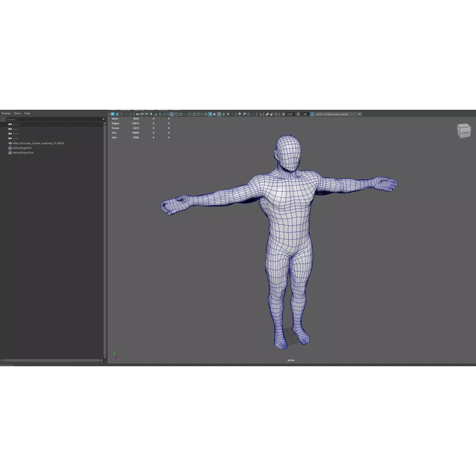Click the Outliner horizontal scrollbar
Screen dimensions: 476x476
tap(51, 361)
